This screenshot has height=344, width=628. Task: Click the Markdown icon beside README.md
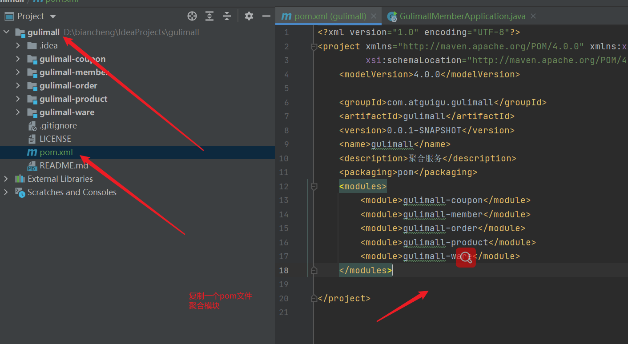pos(32,166)
